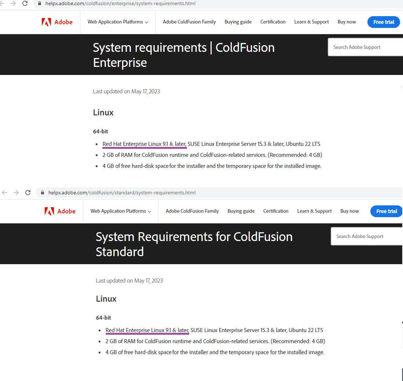Click '4 GB of free hard-disk space' bullet, Standard page
Screen dimensions: 403x381
point(215,352)
